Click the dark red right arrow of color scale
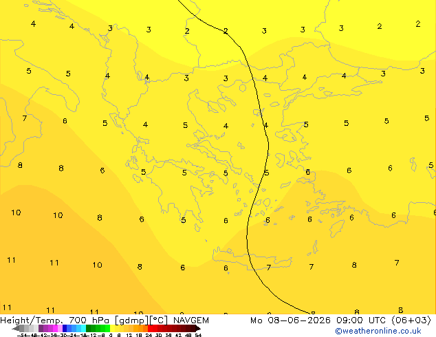The image size is (436, 337). tap(198, 328)
